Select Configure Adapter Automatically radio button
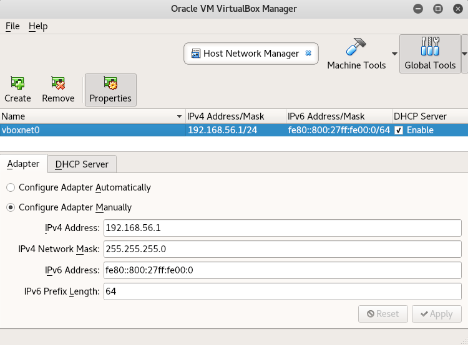The height and width of the screenshot is (345, 468). click(x=11, y=187)
